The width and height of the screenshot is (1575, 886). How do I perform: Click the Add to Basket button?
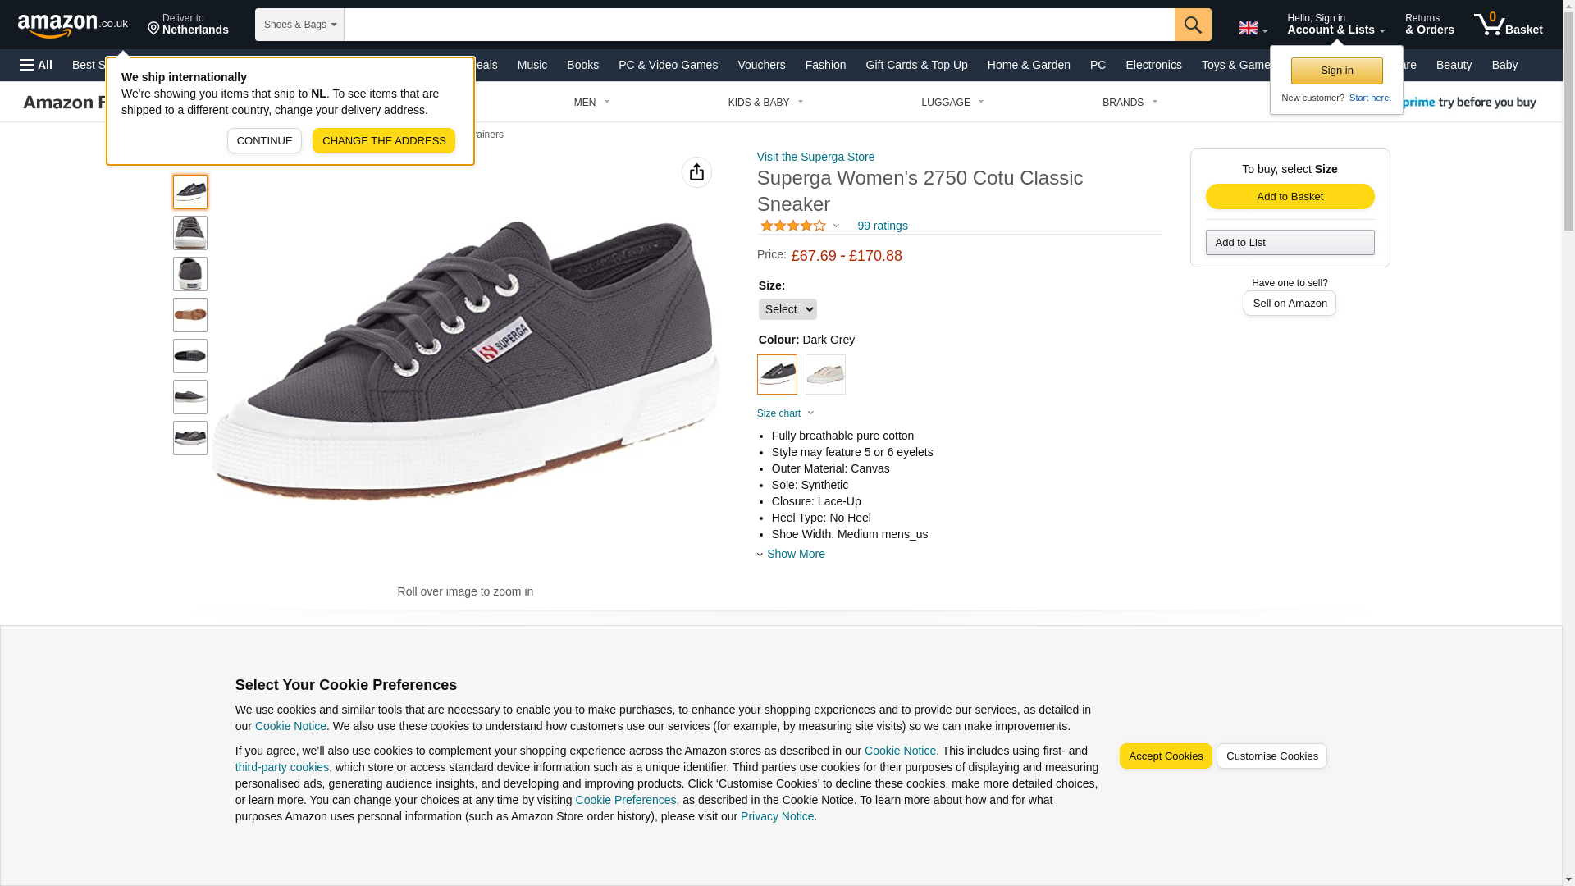coord(1290,196)
